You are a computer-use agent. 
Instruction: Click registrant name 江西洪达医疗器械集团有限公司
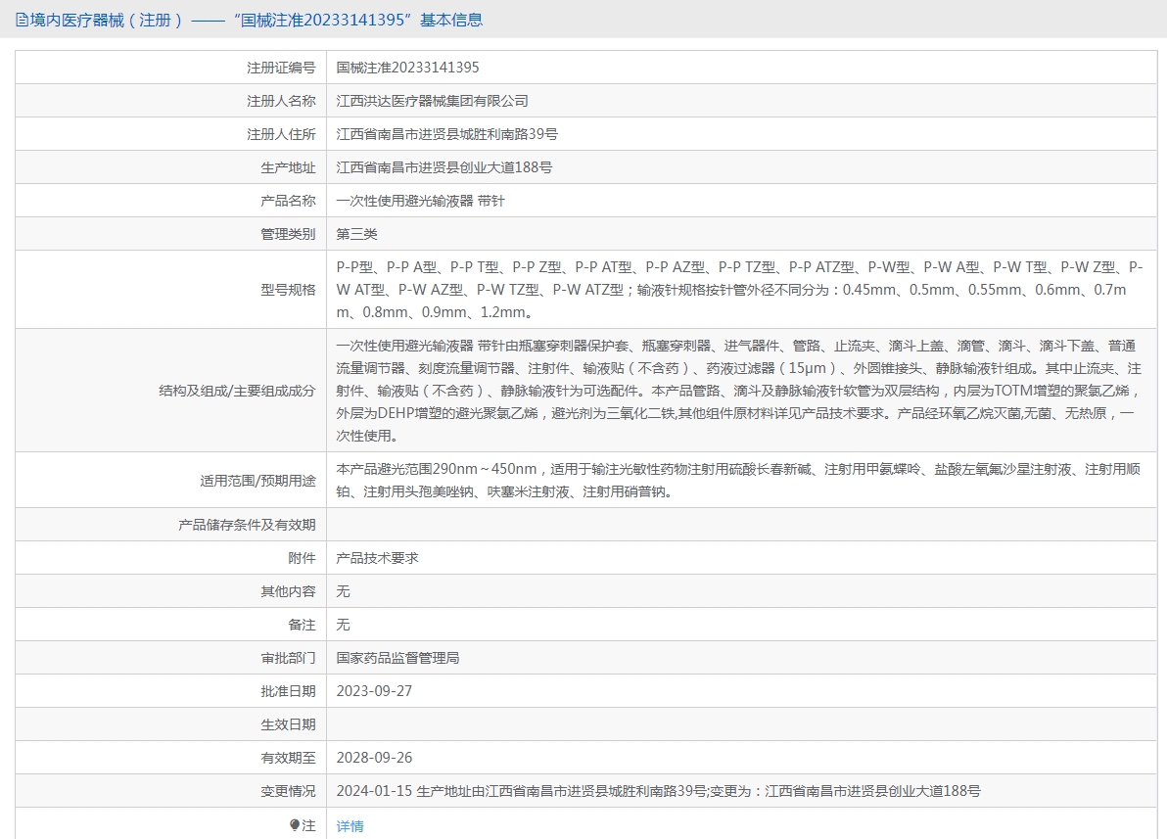432,101
